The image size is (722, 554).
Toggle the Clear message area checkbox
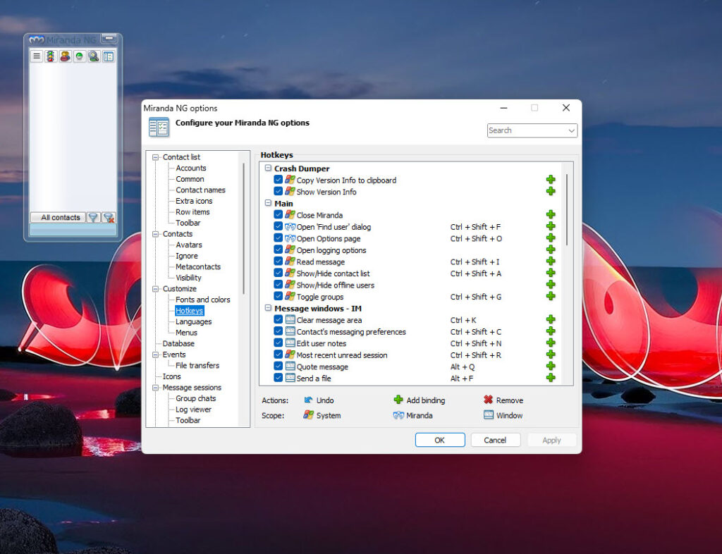[x=278, y=319]
